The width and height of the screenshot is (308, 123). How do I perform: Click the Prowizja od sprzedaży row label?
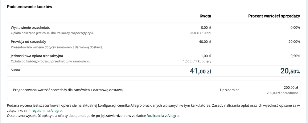pyautogui.click(x=29, y=42)
